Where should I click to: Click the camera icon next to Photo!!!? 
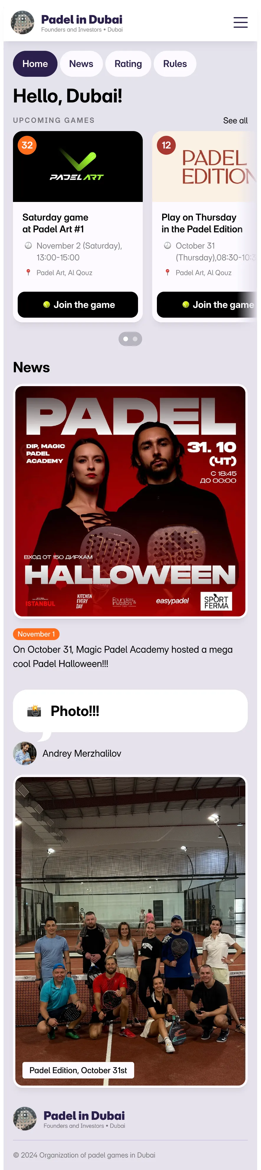(x=34, y=711)
